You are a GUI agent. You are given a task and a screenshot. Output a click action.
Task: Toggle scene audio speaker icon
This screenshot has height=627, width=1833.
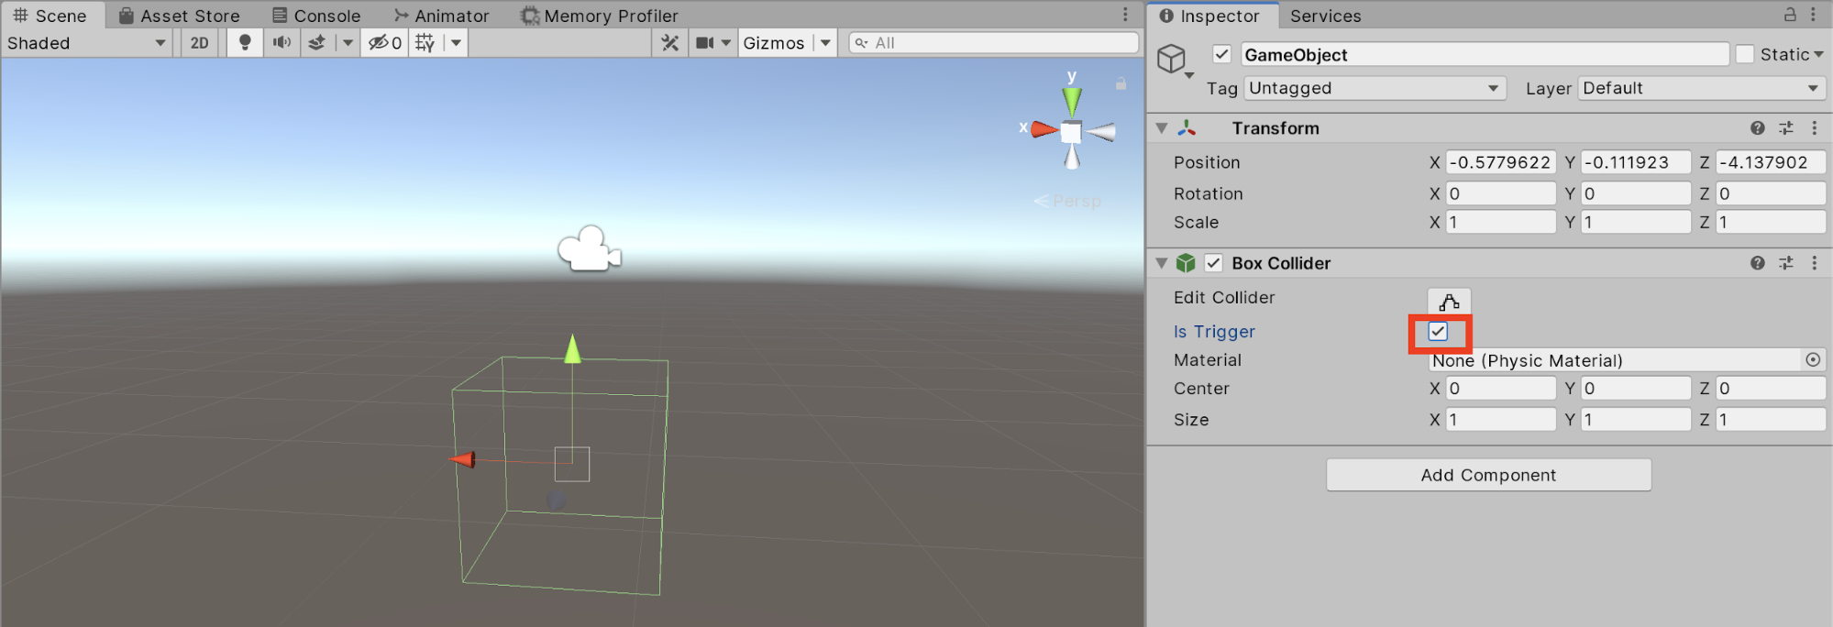pyautogui.click(x=282, y=43)
